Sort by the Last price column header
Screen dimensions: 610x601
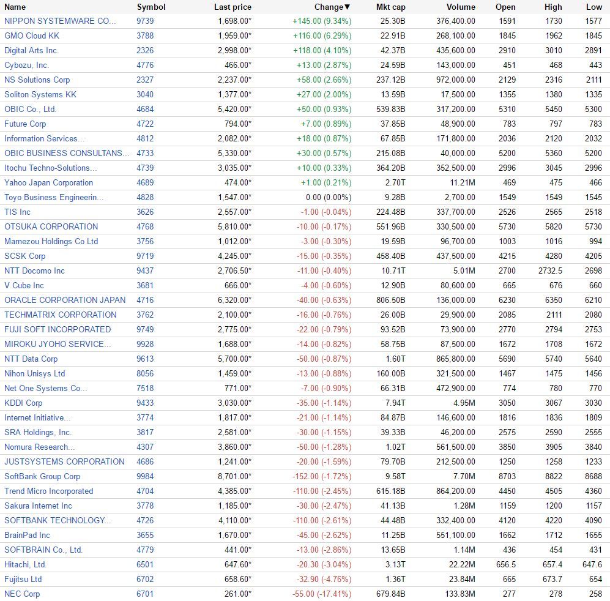pos(232,7)
